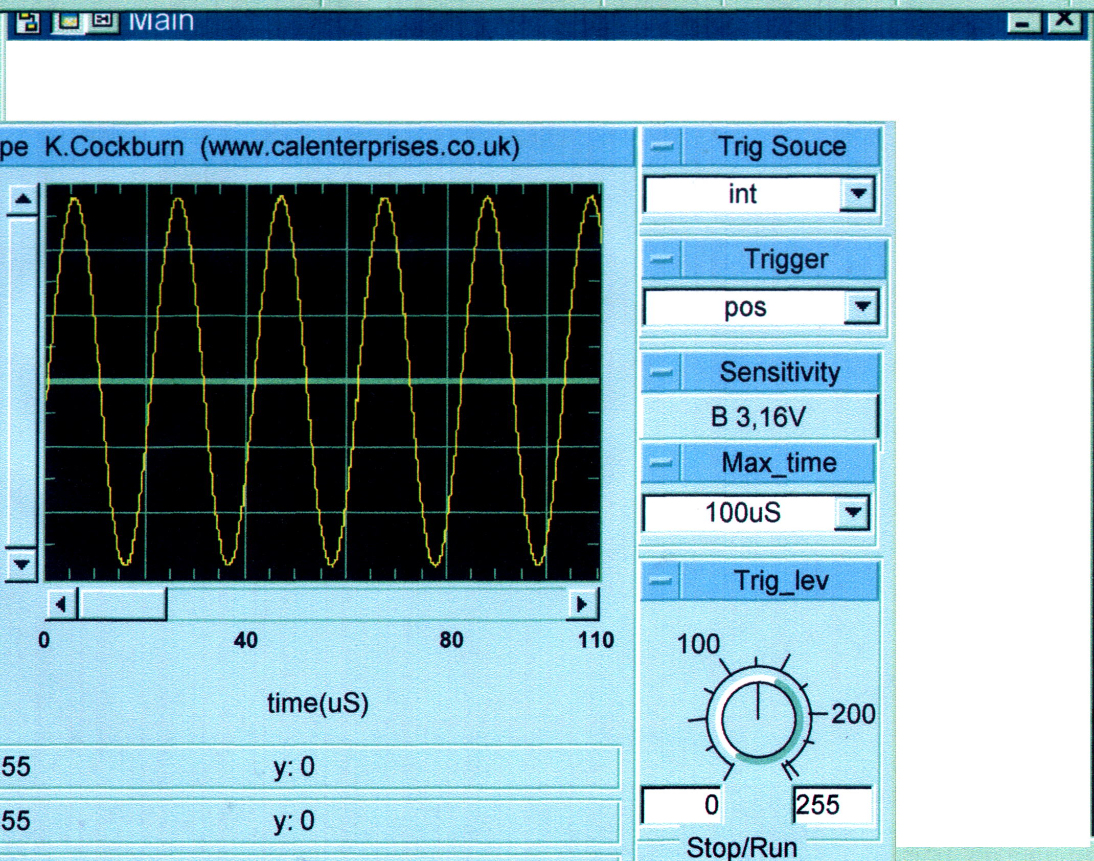Viewport: 1094px width, 861px height.
Task: Click the oscilloscope waveform display
Action: click(x=323, y=382)
